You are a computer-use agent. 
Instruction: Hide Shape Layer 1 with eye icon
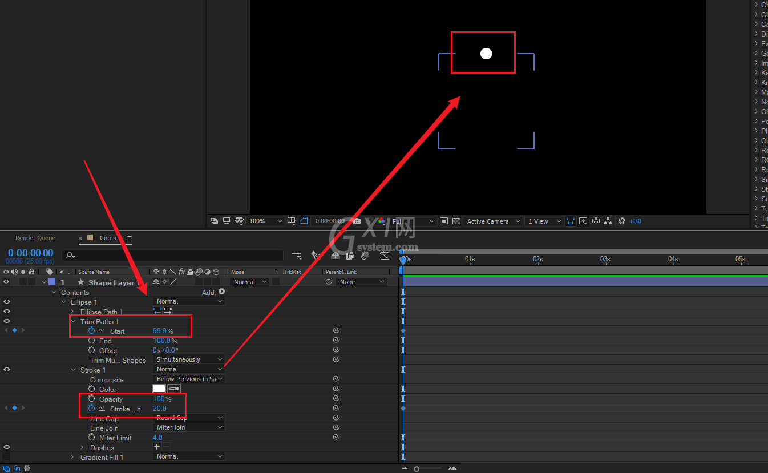6,282
